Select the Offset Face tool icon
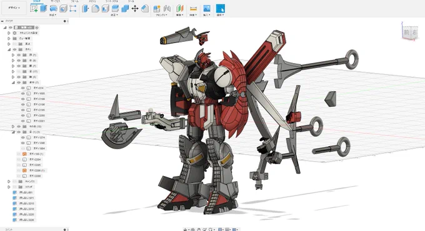The width and height of the screenshot is (425, 231). [x=115, y=9]
